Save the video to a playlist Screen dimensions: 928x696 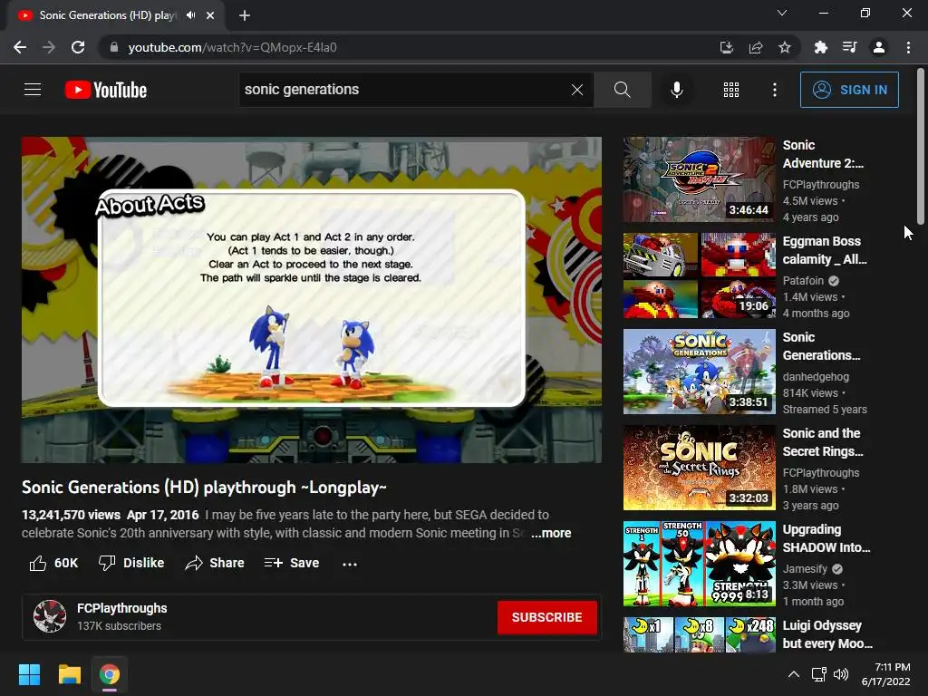(291, 563)
